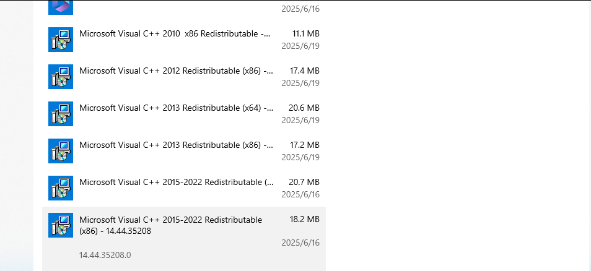Screen dimensions: 591x271
Task: Click the Visual C++ 2010 x86 installer icon
Action: (x=61, y=40)
